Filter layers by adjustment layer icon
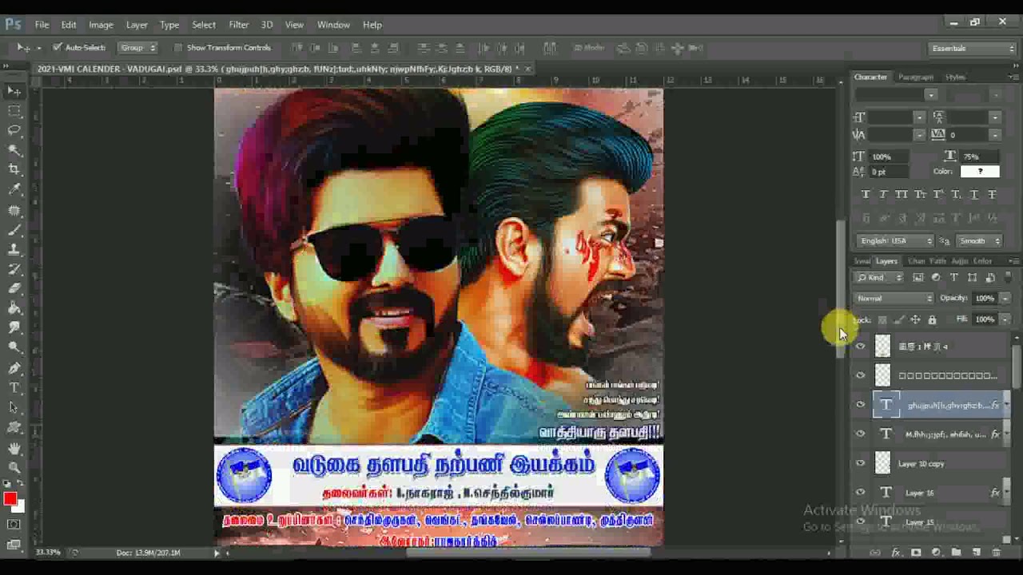 [936, 278]
